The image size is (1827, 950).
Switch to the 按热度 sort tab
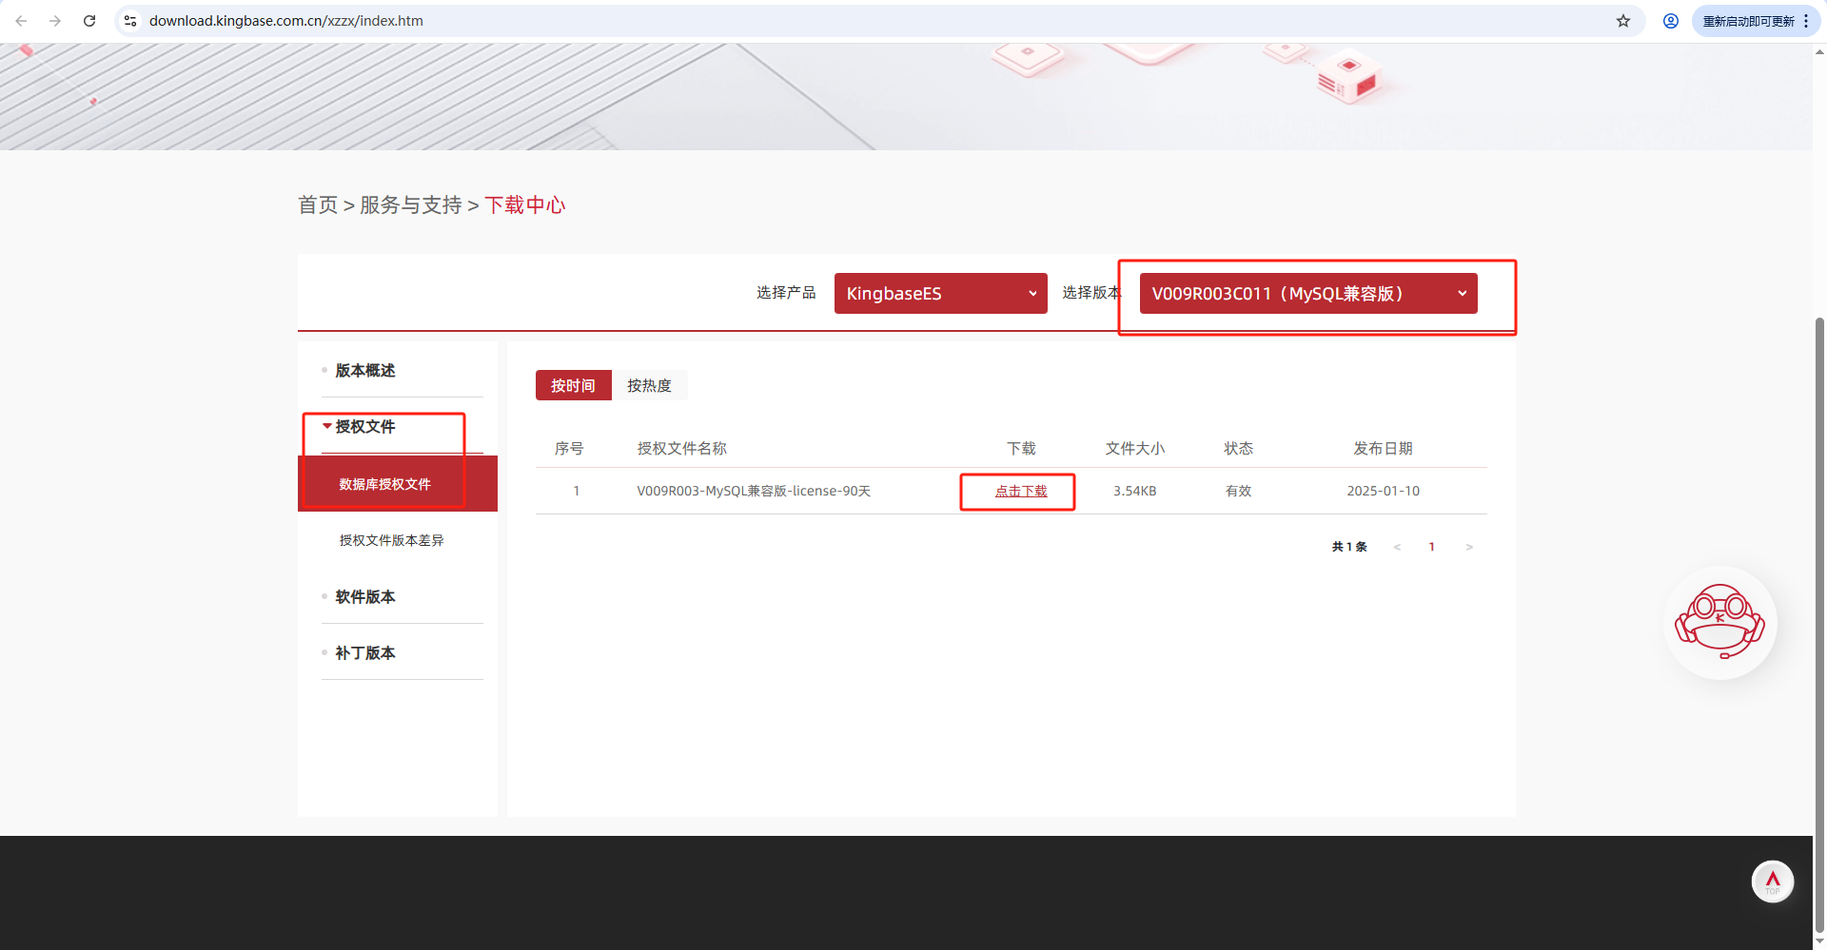pyautogui.click(x=649, y=385)
